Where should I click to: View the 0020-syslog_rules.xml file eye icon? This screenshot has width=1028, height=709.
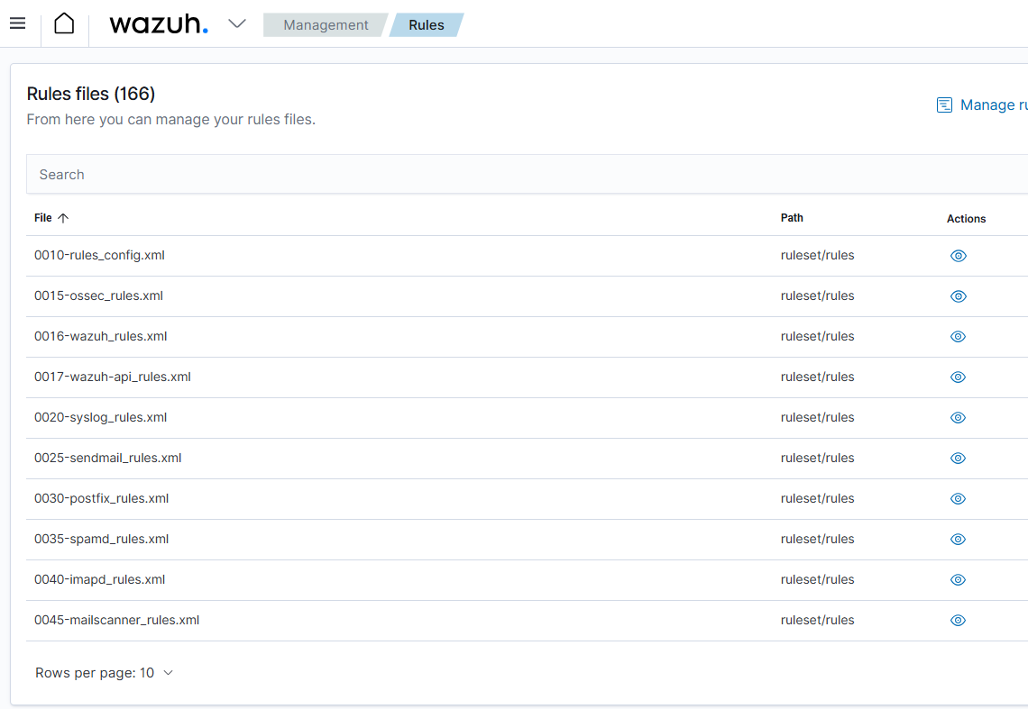pyautogui.click(x=958, y=418)
